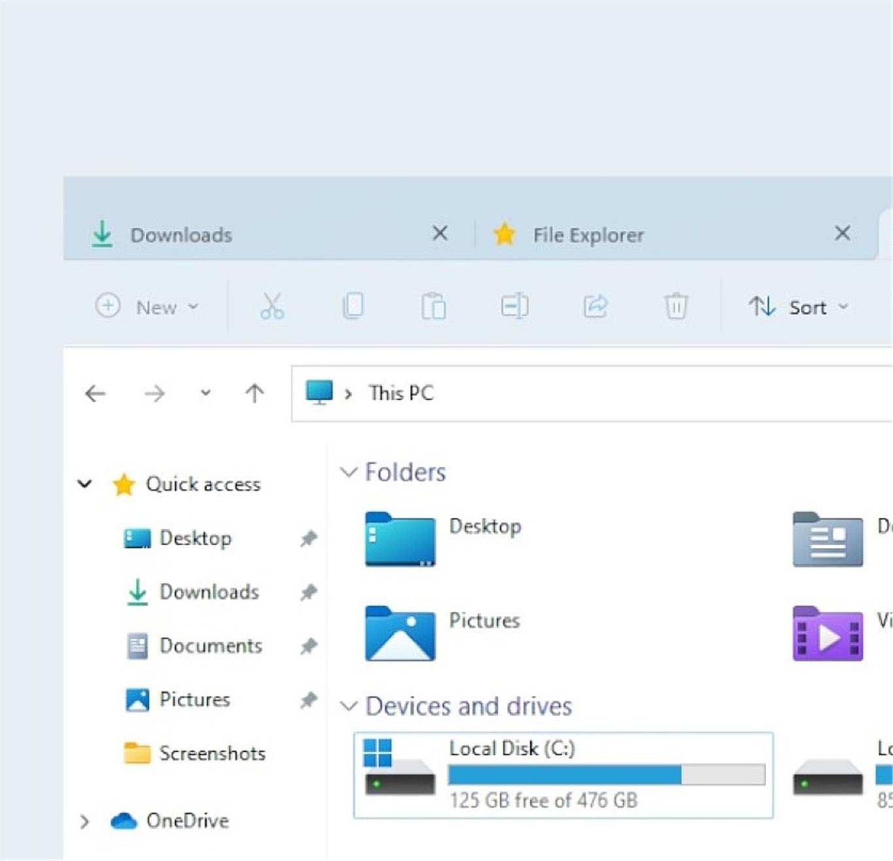Open the New item menu button

[x=147, y=307]
